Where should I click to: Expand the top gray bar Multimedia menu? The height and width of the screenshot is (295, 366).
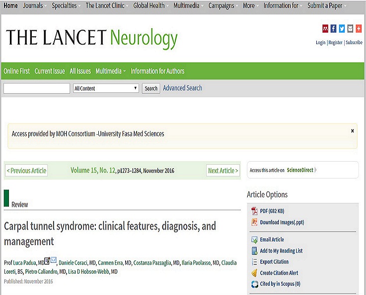coord(188,5)
